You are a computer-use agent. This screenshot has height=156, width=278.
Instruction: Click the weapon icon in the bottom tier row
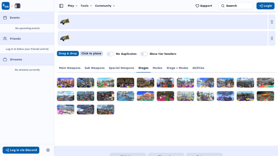pyautogui.click(x=65, y=38)
